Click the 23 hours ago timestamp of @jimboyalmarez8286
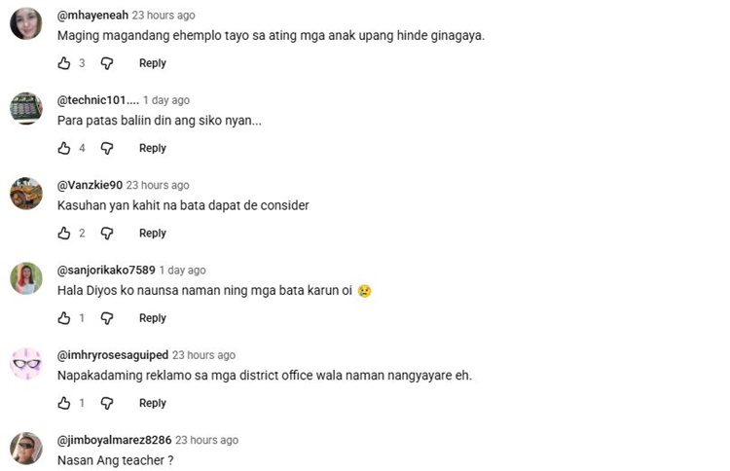The width and height of the screenshot is (730, 471). point(206,440)
